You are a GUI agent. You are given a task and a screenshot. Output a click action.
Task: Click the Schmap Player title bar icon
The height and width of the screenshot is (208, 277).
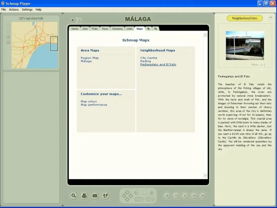tap(3, 3)
